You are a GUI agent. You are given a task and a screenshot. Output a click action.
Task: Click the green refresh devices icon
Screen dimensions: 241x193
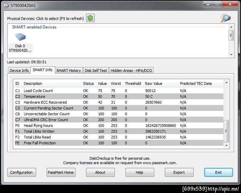tap(90, 18)
